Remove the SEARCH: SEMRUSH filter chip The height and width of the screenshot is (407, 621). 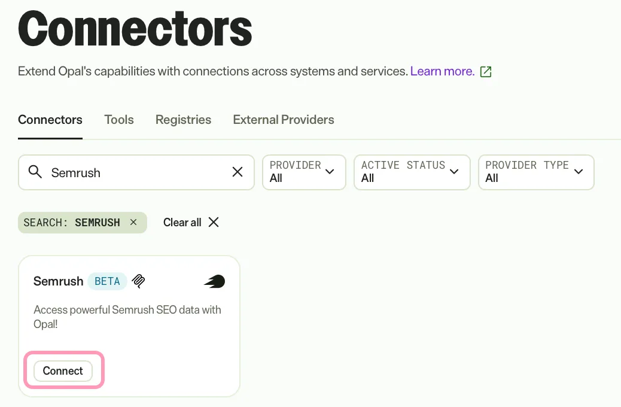(133, 222)
